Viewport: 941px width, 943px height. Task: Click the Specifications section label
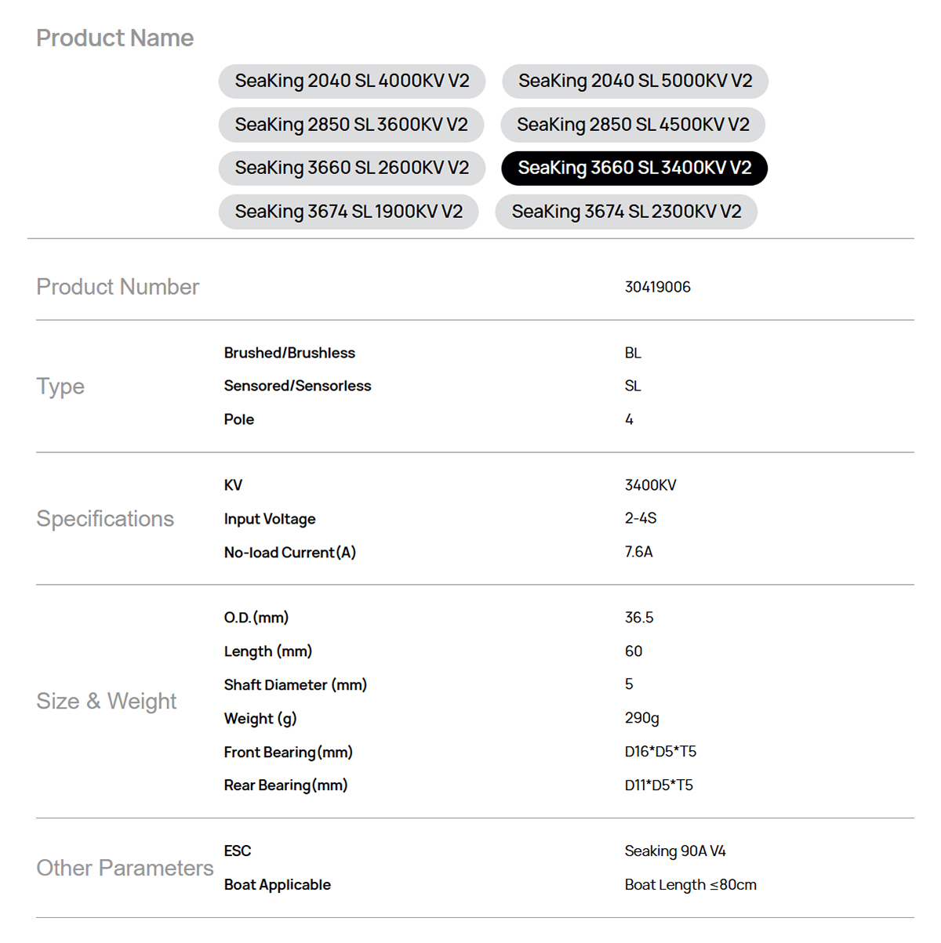pos(105,519)
